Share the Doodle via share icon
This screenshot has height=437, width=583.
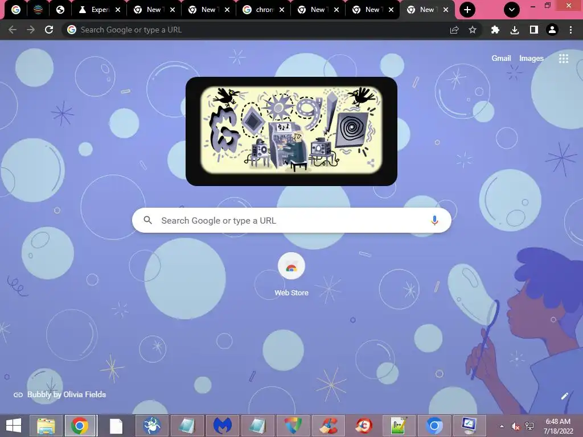pos(371,163)
